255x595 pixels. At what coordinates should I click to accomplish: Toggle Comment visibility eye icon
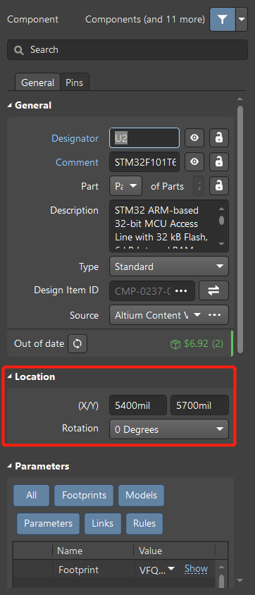(x=194, y=162)
